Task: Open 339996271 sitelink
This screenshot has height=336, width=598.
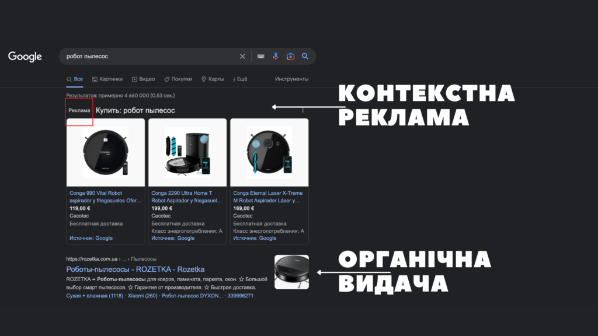Action: [x=240, y=296]
